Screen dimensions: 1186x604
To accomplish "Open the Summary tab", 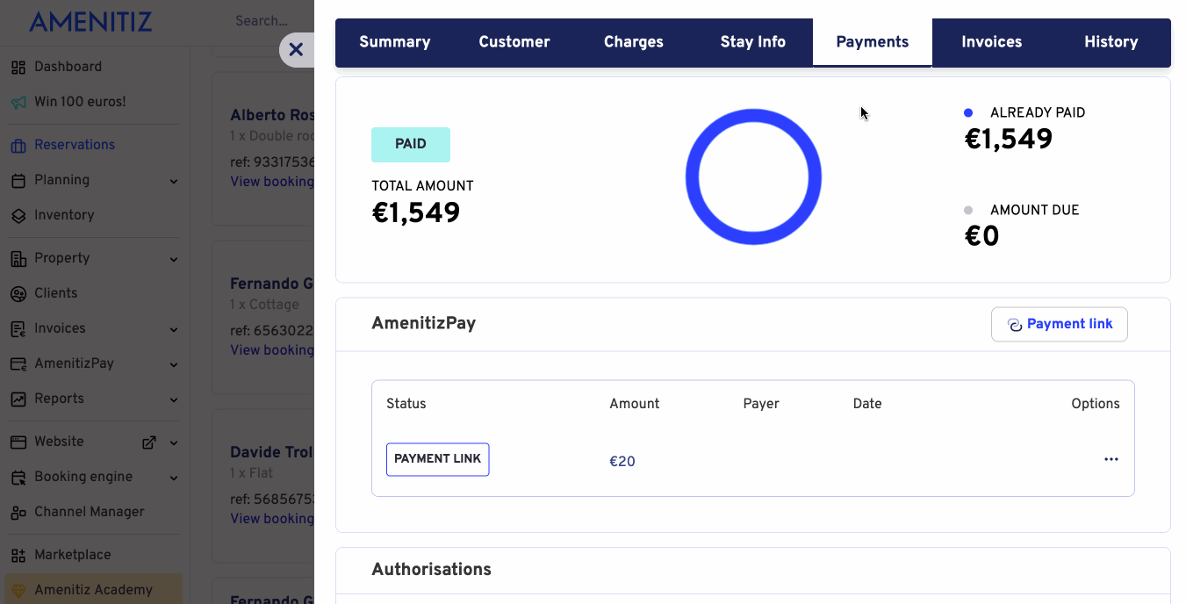I will pos(395,42).
